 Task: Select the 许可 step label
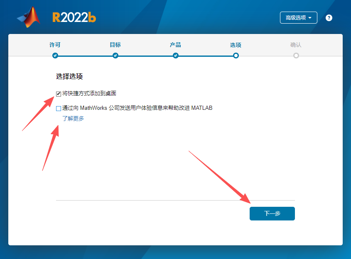pos(54,45)
